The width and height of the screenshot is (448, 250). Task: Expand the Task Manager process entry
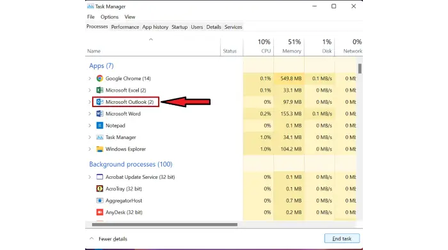(x=90, y=137)
